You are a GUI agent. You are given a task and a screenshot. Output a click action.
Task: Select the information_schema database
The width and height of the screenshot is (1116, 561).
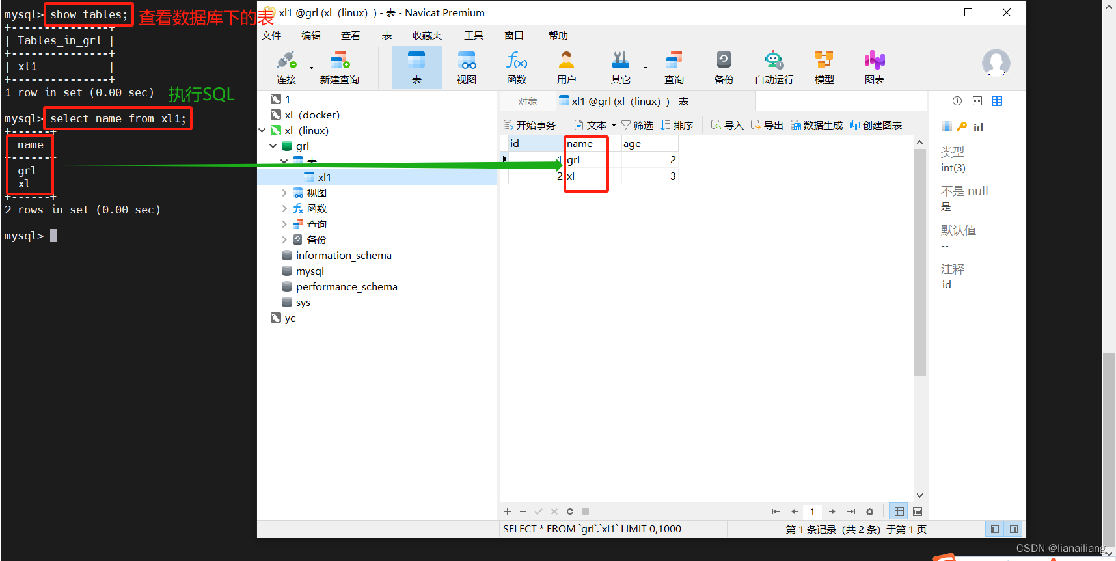tap(344, 255)
